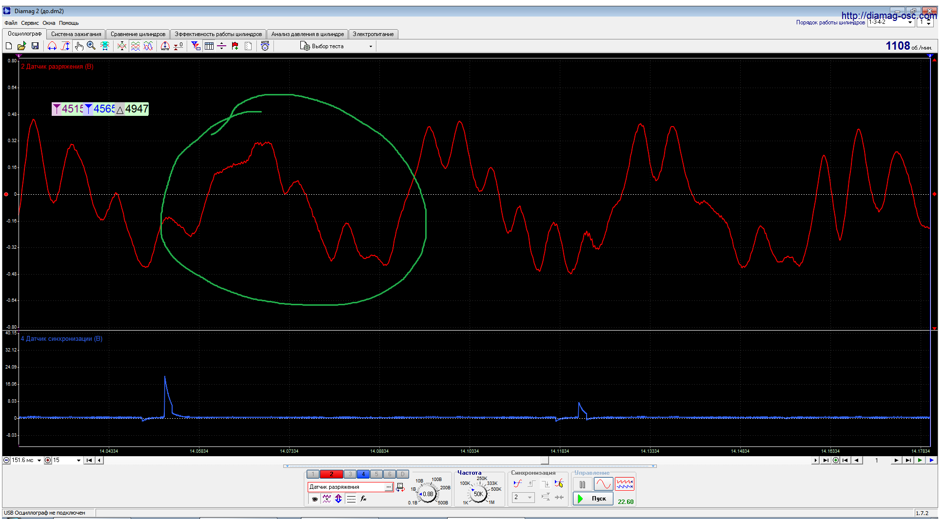The width and height of the screenshot is (944, 519).
Task: Select the single sine display mode button
Action: [x=603, y=484]
